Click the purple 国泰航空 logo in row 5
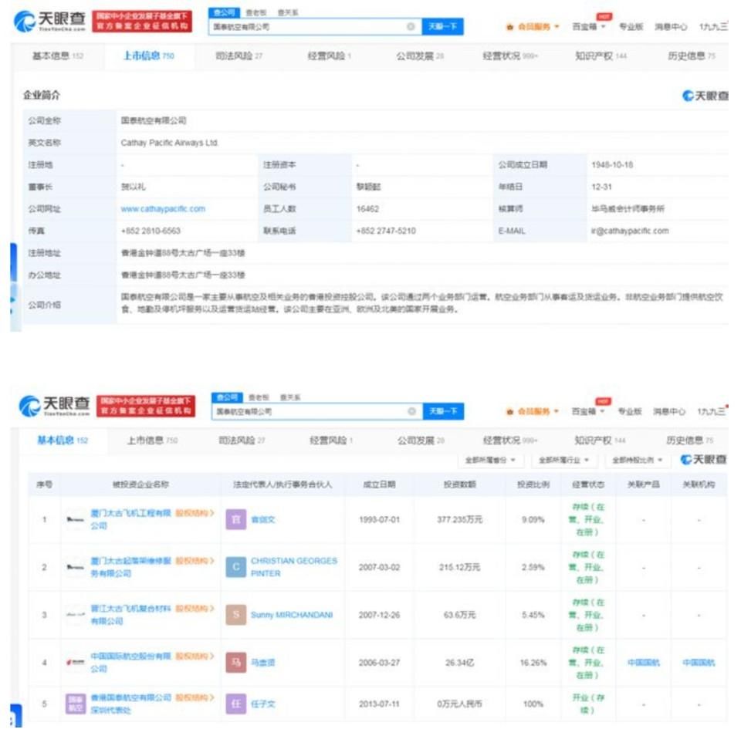The image size is (741, 746). [x=75, y=704]
